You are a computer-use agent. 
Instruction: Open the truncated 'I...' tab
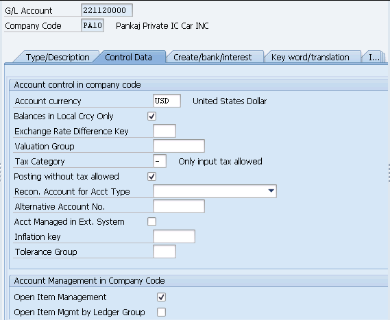click(x=373, y=57)
